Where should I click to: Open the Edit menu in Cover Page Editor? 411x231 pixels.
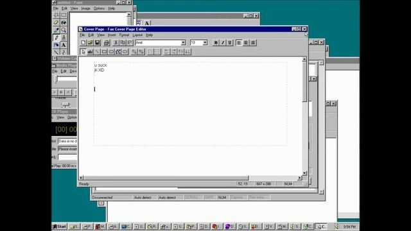coord(91,35)
